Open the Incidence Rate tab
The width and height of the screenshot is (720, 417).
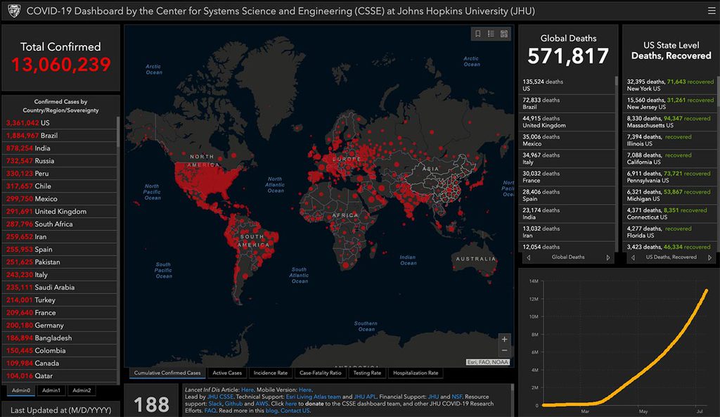(271, 373)
